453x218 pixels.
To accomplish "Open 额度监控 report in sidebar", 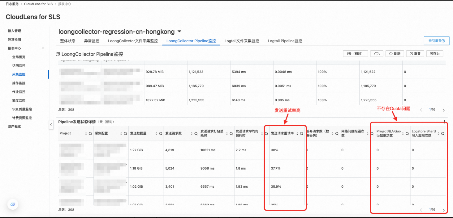I will tap(19, 100).
